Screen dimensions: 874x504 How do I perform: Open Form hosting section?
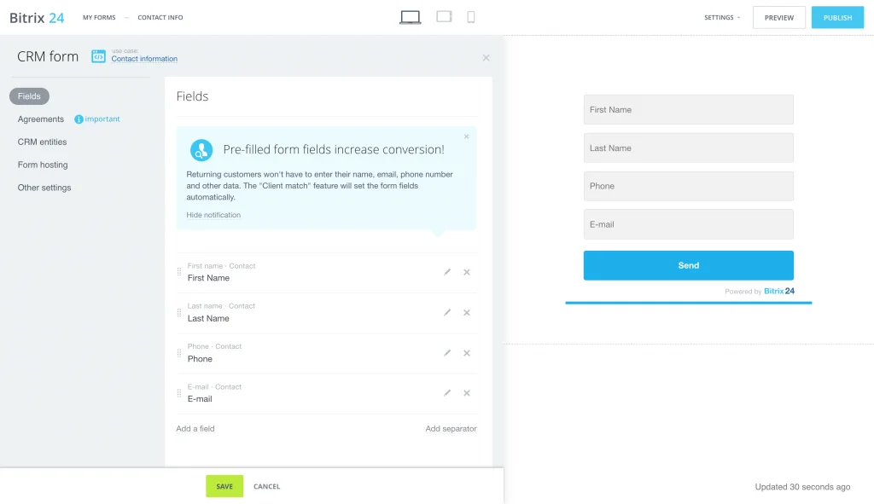[43, 165]
